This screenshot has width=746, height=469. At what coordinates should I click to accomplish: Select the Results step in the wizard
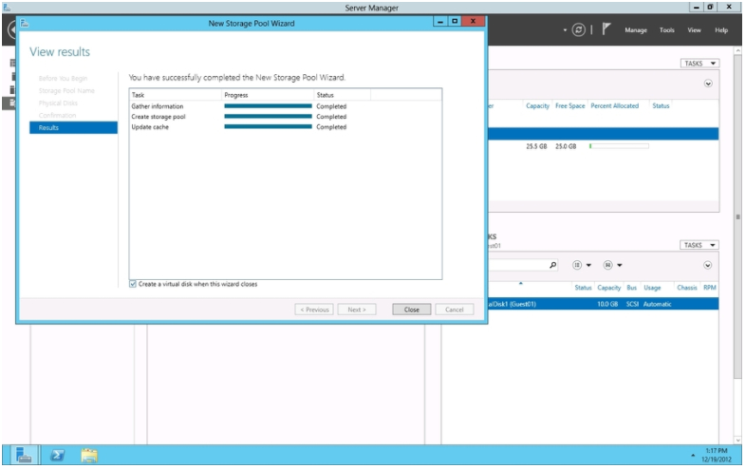pyautogui.click(x=73, y=127)
